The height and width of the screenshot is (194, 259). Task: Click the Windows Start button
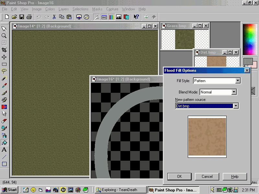(9, 190)
